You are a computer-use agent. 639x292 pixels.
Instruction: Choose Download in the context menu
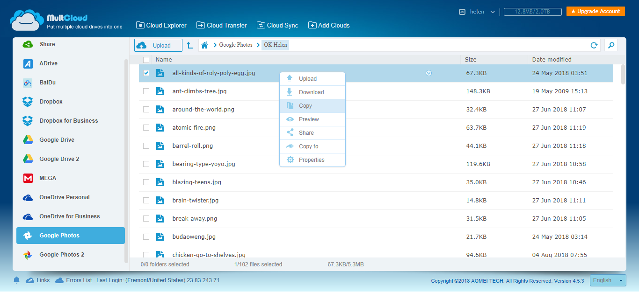pyautogui.click(x=312, y=92)
